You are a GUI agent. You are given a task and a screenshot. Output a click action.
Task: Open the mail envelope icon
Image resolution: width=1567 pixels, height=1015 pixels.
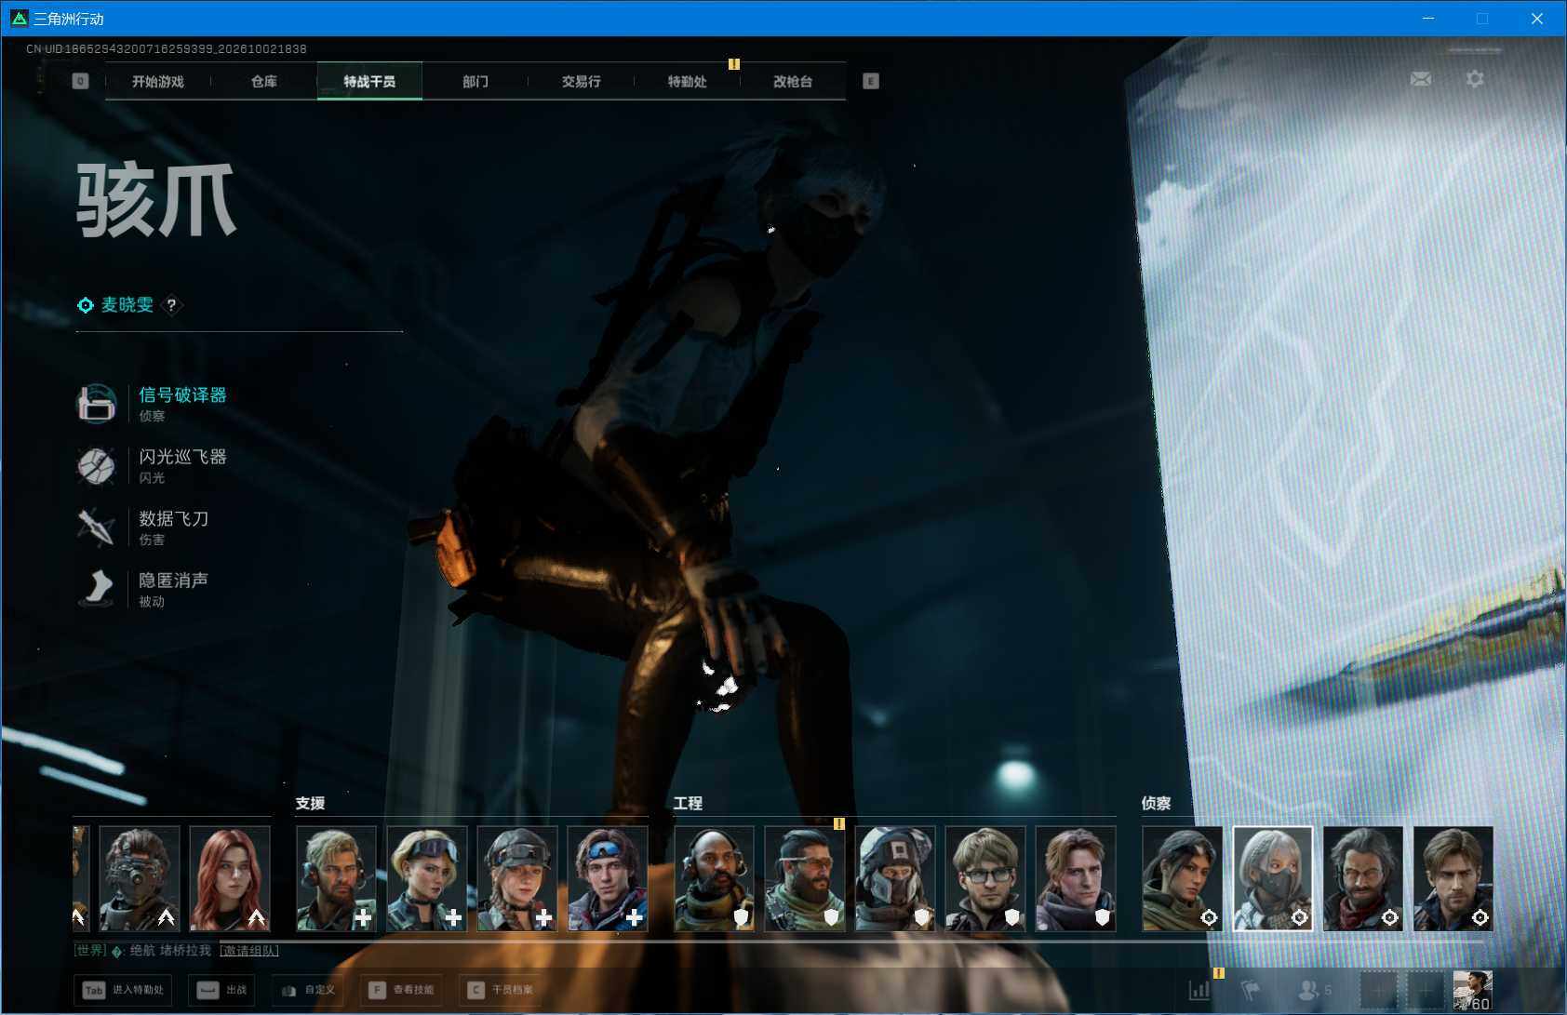(x=1420, y=79)
